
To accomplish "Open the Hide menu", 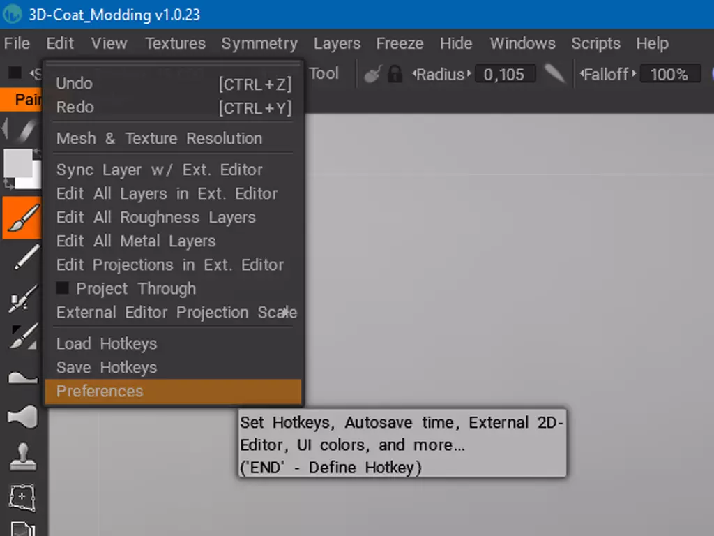I will [x=456, y=43].
